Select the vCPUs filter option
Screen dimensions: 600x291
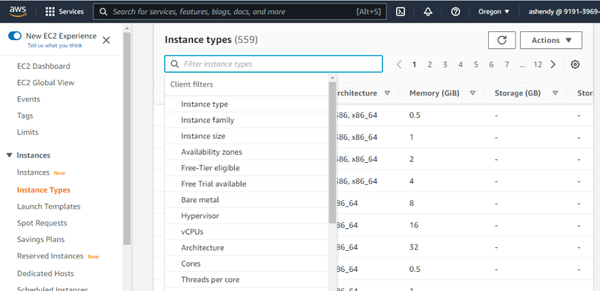pos(246,232)
